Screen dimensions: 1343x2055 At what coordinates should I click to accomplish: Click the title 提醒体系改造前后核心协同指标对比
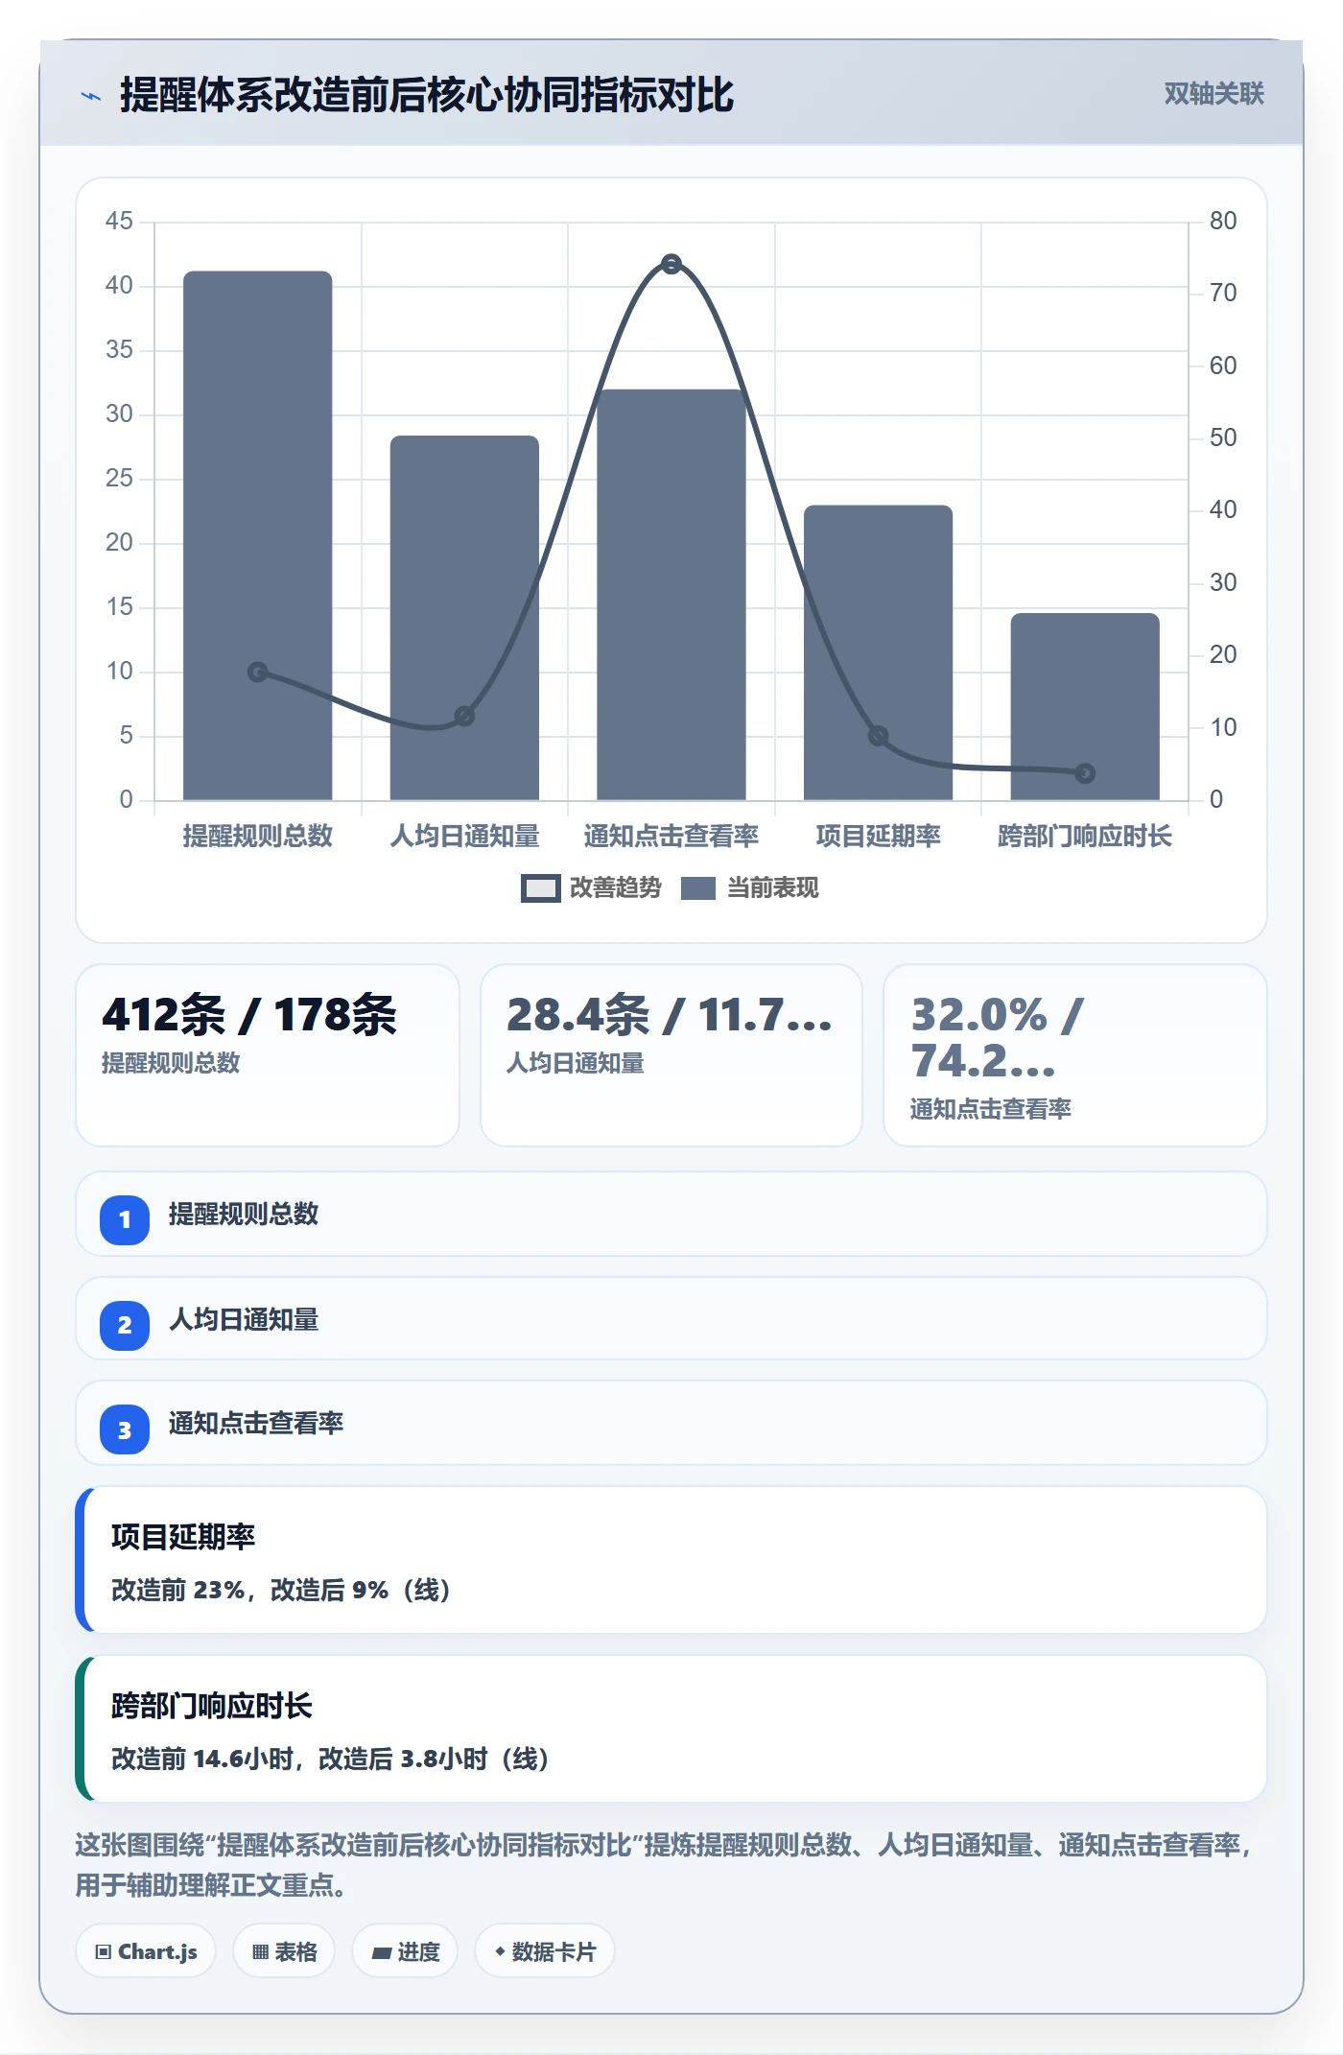pos(427,96)
